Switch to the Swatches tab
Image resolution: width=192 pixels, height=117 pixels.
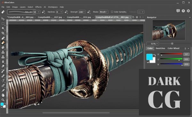[x=160, y=48]
